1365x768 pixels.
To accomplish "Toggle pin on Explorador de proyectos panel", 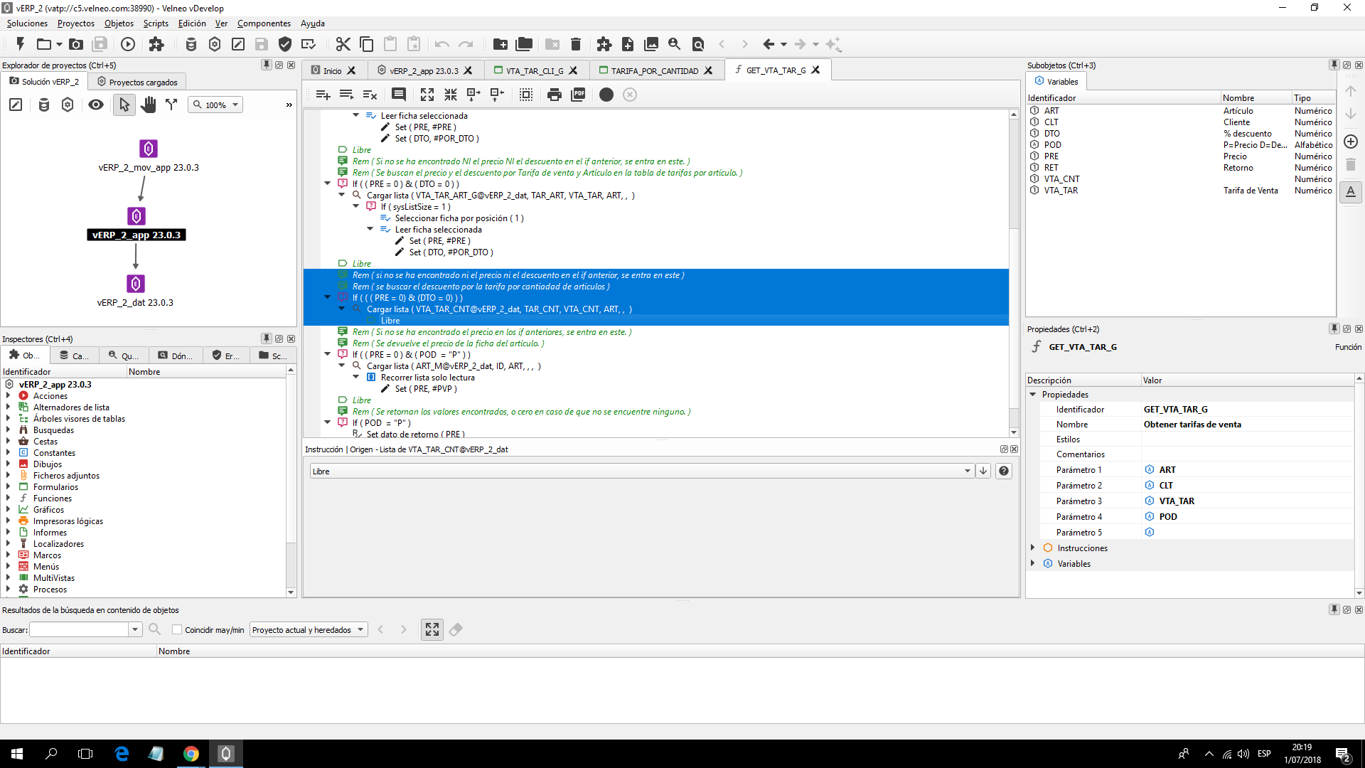I will [x=267, y=65].
